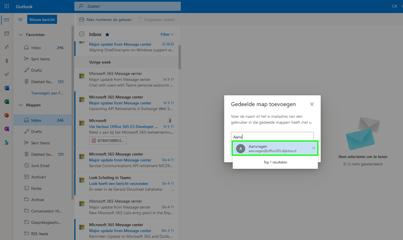Click Alles markeren als gelezen
The image size is (403, 240).
point(106,20)
